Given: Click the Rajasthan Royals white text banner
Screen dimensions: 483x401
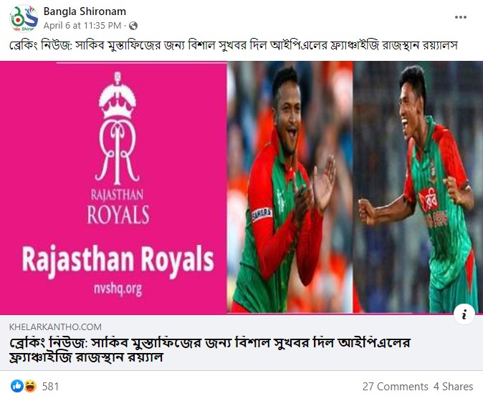Looking at the screenshot, I should [x=118, y=260].
